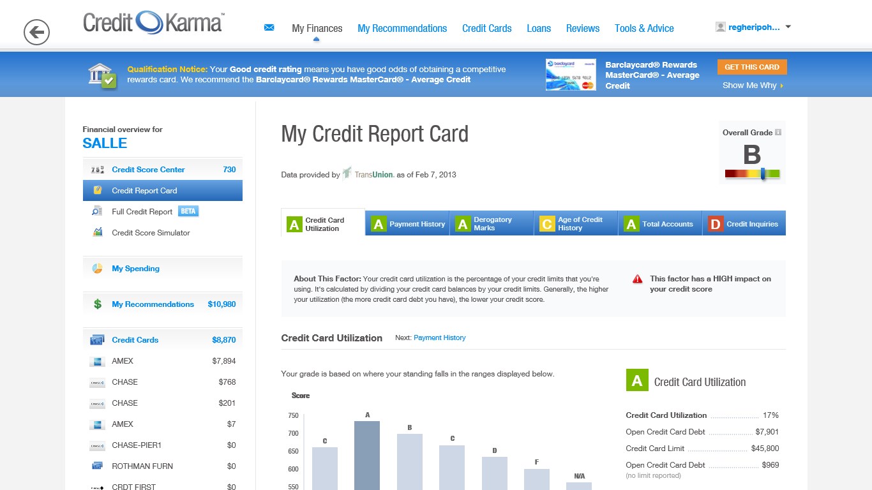Open Credit Score Center link

pyautogui.click(x=148, y=170)
